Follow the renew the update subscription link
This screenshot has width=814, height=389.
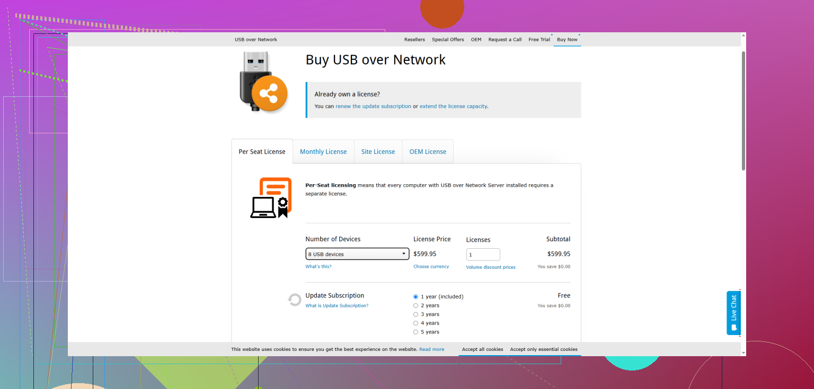(373, 106)
